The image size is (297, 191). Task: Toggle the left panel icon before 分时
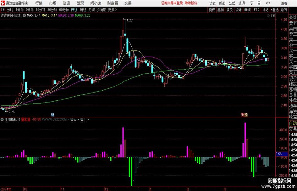click(x=3, y=10)
